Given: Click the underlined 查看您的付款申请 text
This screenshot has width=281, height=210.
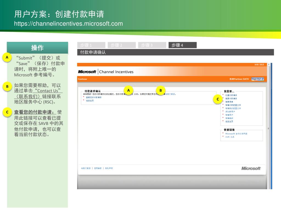Looking at the screenshot, I should (x=35, y=112).
